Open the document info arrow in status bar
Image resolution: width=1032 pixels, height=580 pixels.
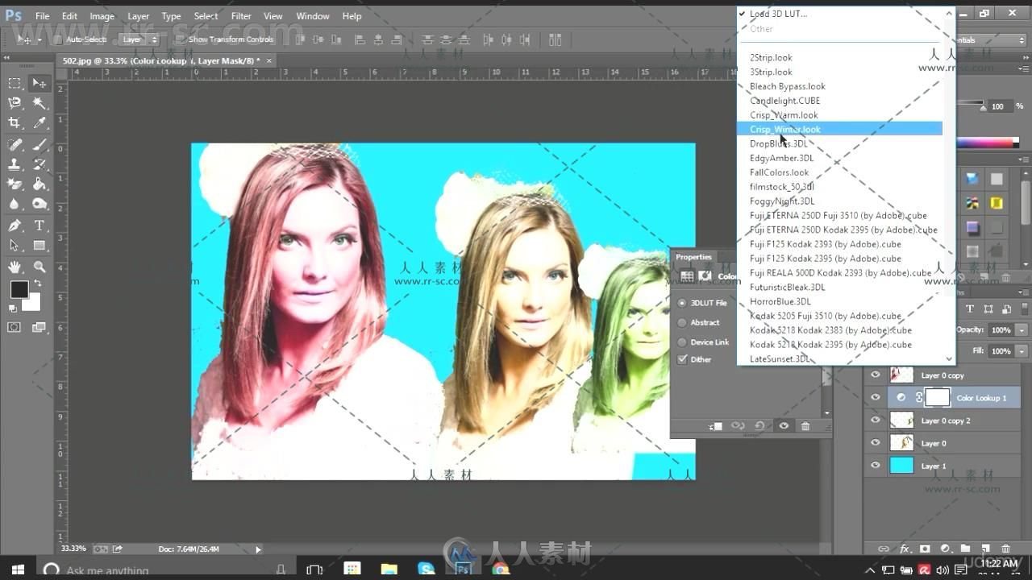point(258,549)
